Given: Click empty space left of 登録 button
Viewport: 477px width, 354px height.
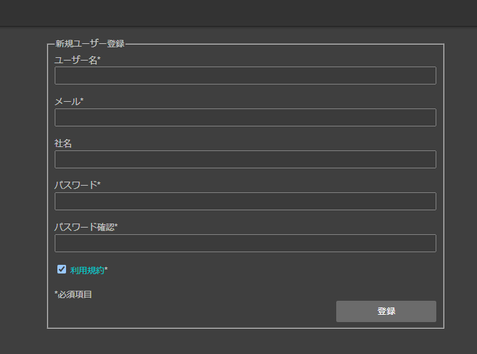Looking at the screenshot, I should 195,311.
